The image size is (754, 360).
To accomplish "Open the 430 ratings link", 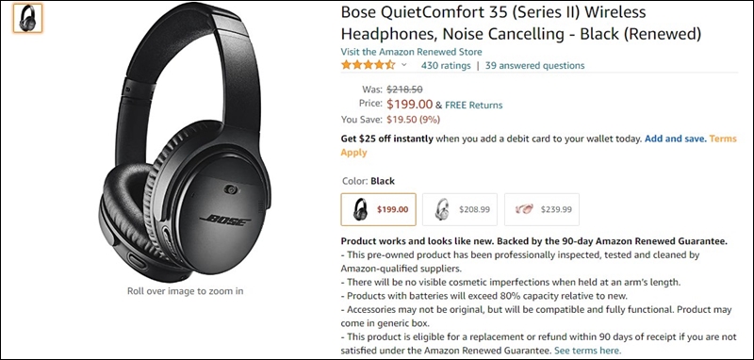I will [x=446, y=65].
